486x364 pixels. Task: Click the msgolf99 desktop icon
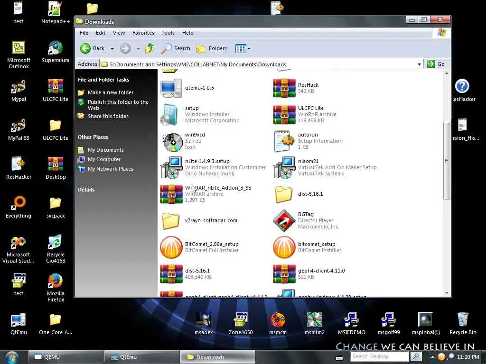pyautogui.click(x=389, y=324)
